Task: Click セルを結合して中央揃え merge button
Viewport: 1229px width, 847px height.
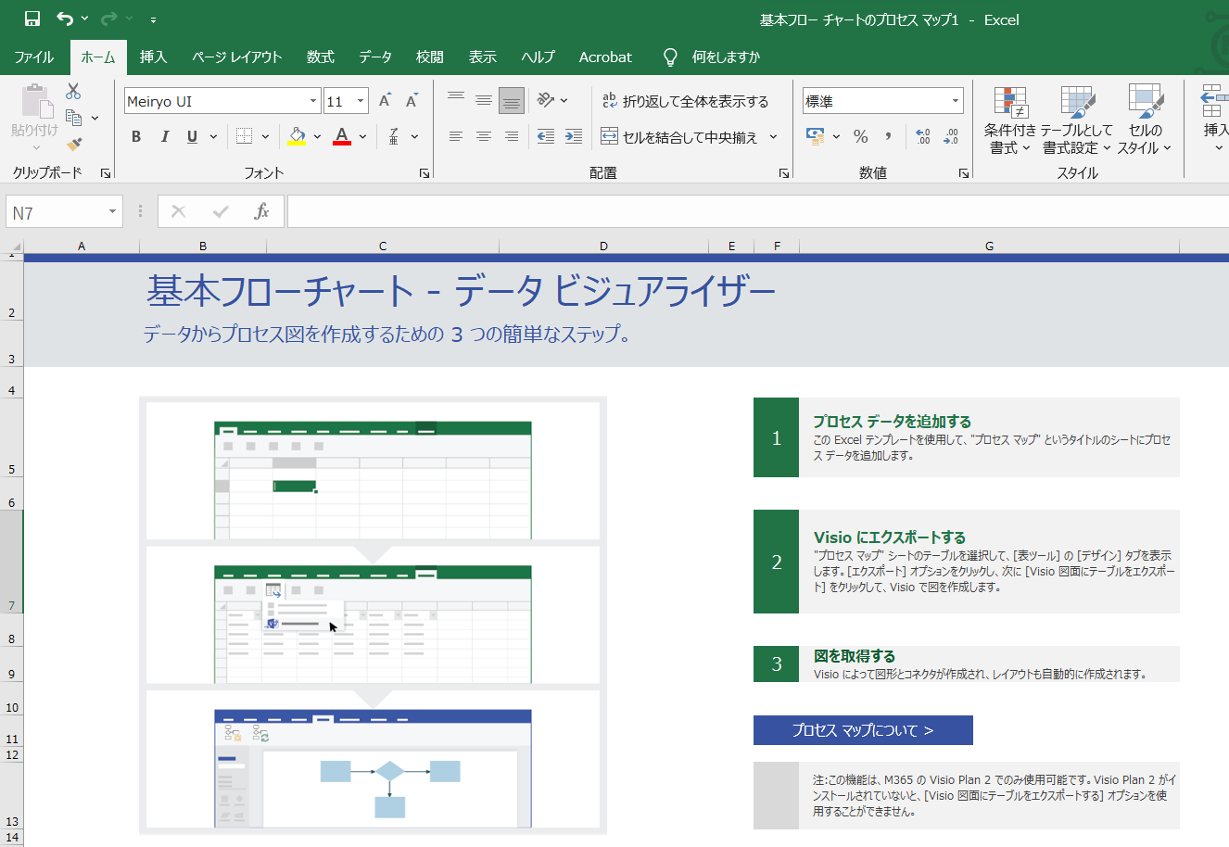Action: click(x=680, y=136)
